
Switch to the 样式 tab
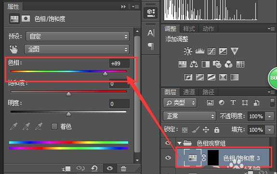click(x=189, y=28)
